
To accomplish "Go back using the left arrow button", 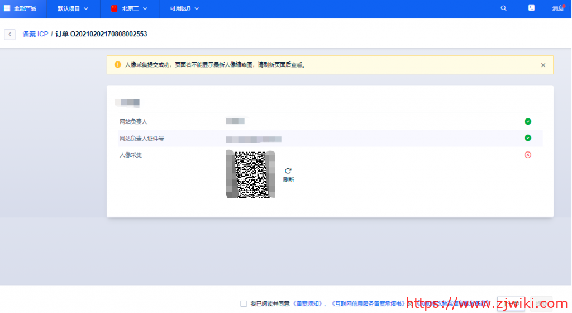I will coord(9,35).
